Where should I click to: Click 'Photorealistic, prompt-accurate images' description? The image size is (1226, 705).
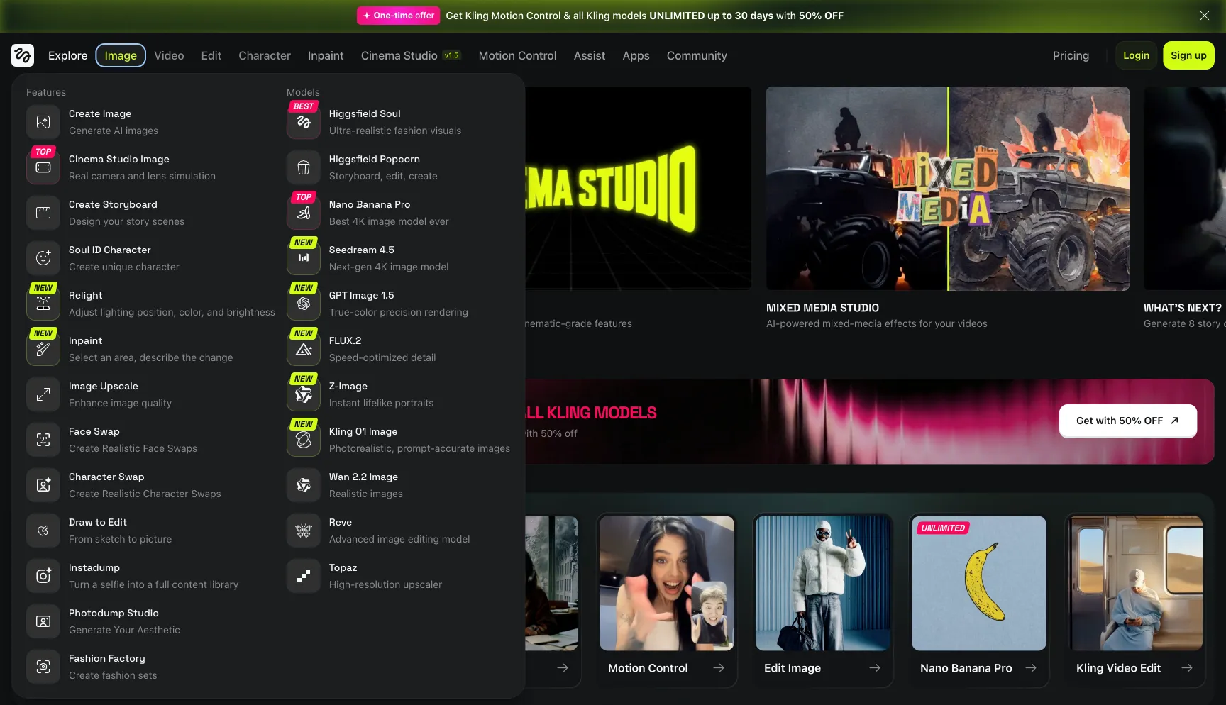(x=419, y=448)
